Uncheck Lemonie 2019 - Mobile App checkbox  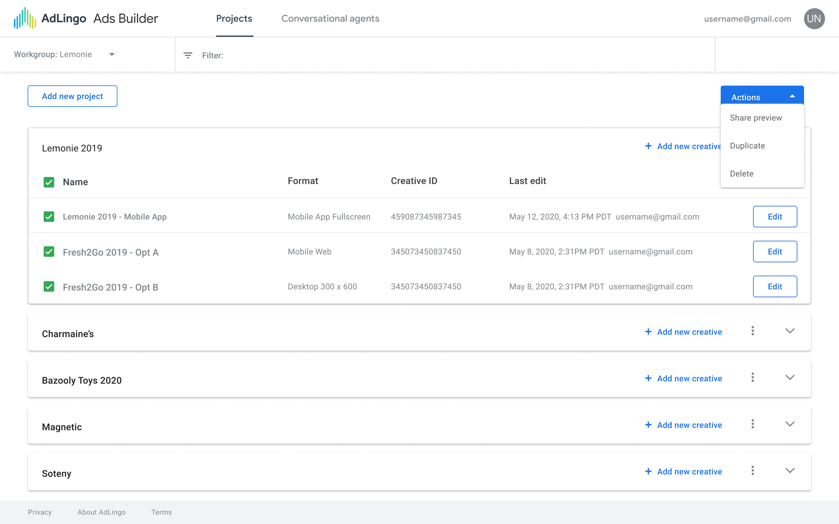(49, 217)
